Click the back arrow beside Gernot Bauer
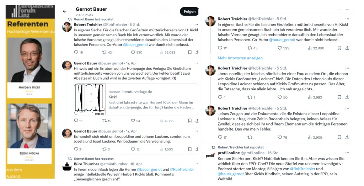This screenshot has height=186, width=364. coord(65,11)
